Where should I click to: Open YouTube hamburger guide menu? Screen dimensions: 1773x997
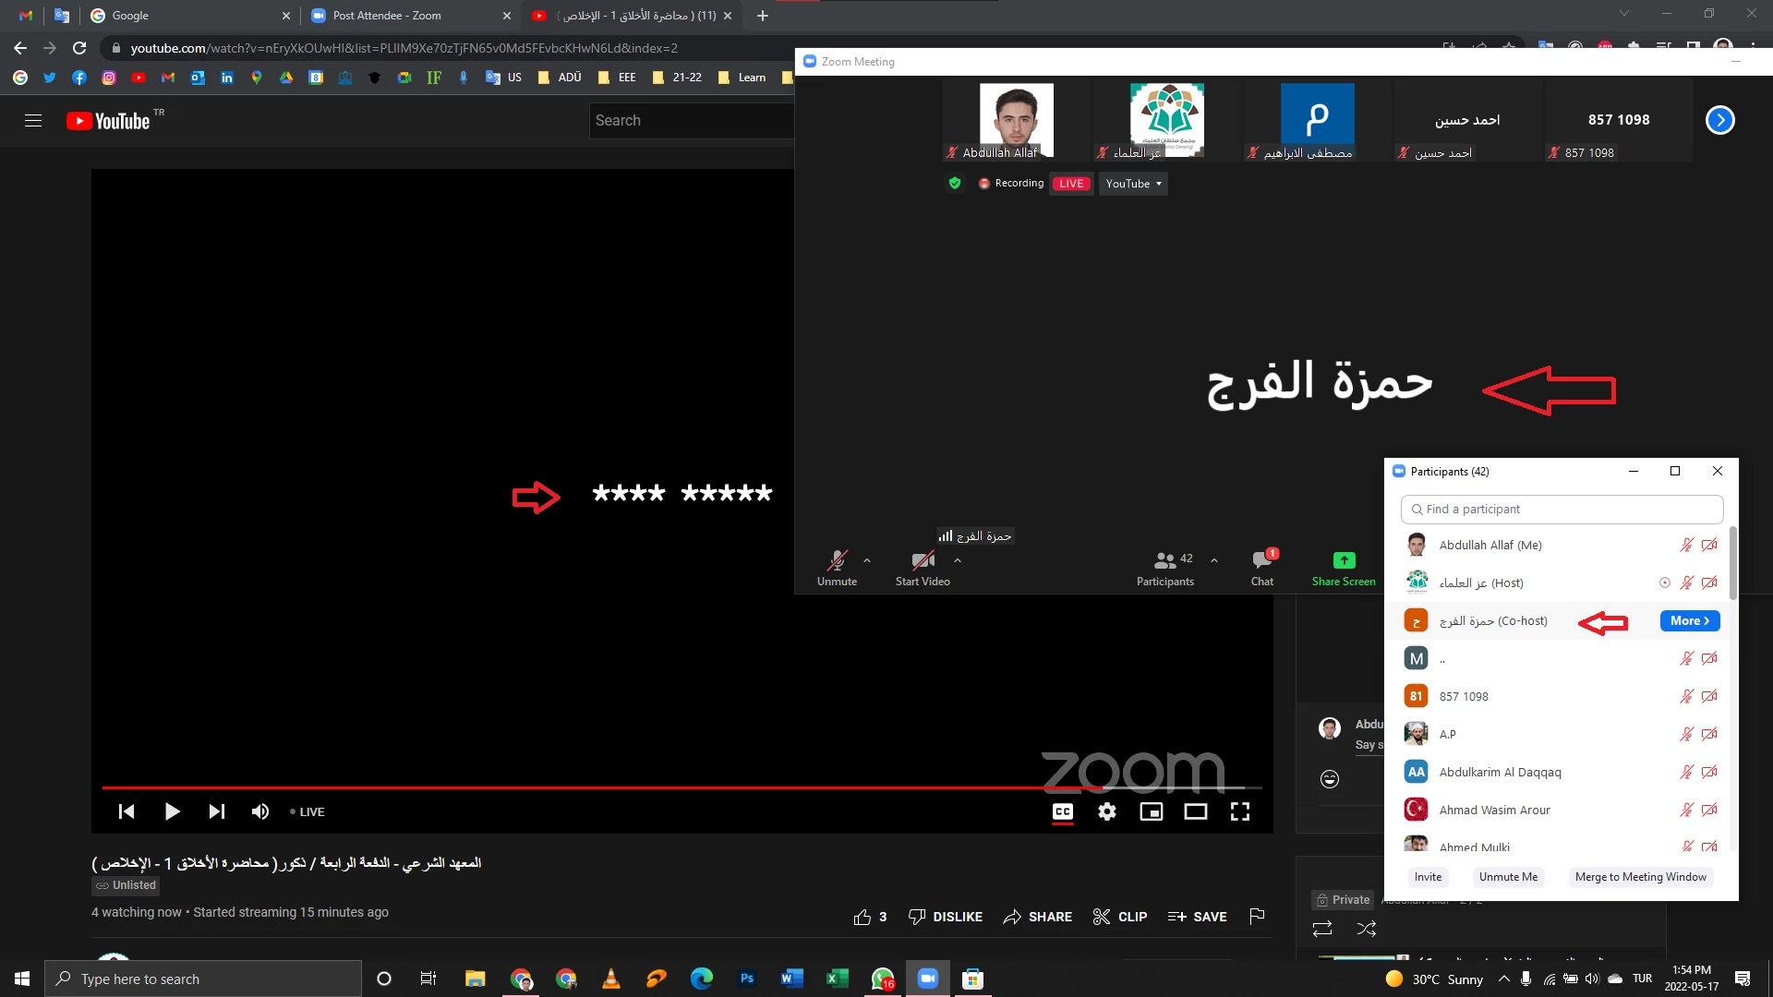(x=33, y=121)
